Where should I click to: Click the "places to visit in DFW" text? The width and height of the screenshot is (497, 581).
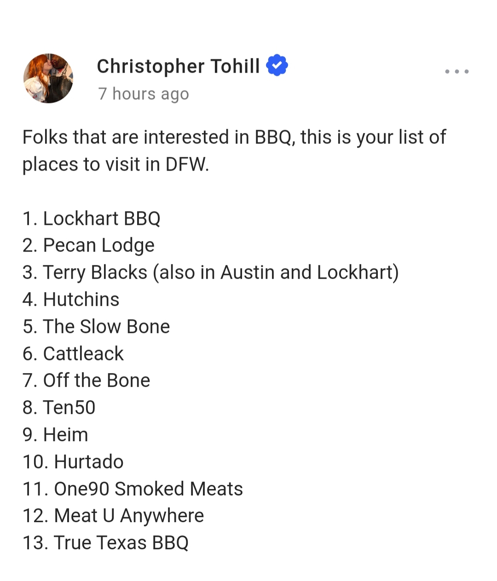(x=116, y=164)
